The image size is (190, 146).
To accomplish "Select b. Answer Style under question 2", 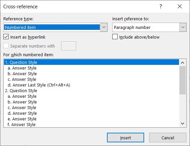I will click(x=91, y=102).
